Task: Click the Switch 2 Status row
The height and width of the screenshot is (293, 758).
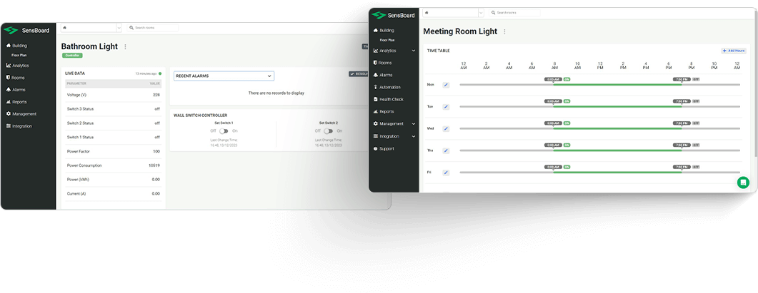Action: (x=113, y=123)
